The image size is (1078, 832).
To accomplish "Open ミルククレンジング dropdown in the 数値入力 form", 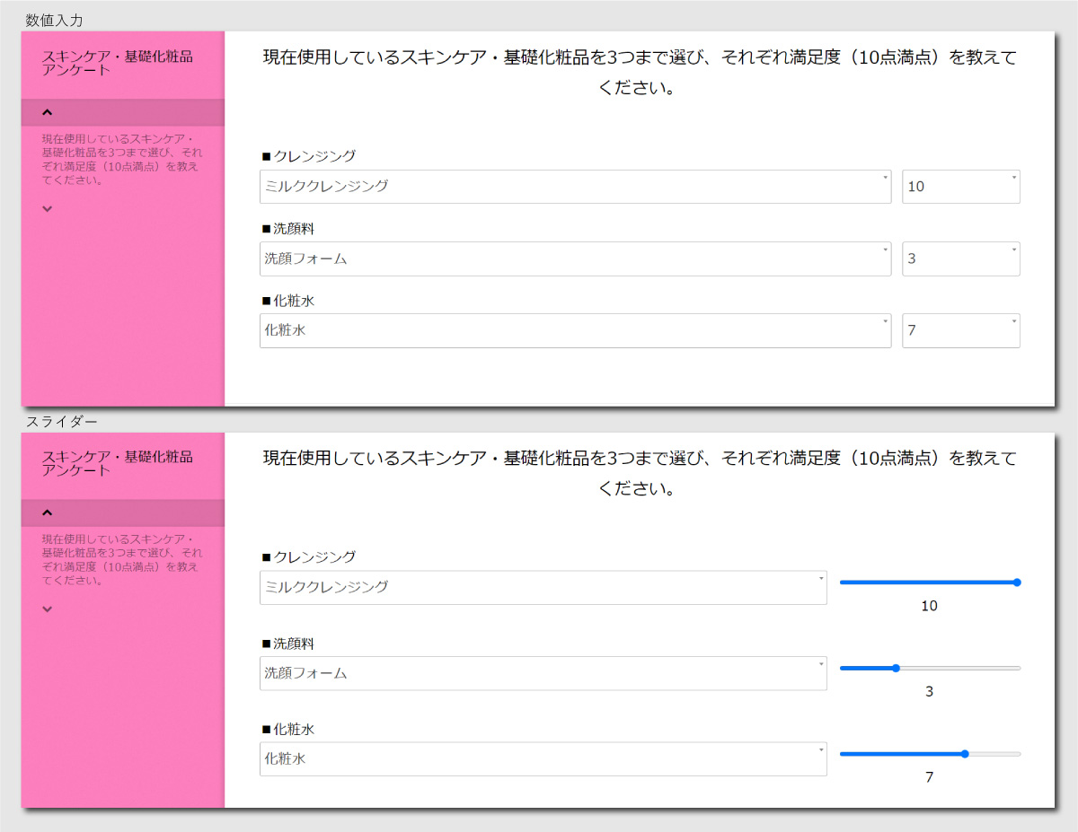I will (x=575, y=187).
